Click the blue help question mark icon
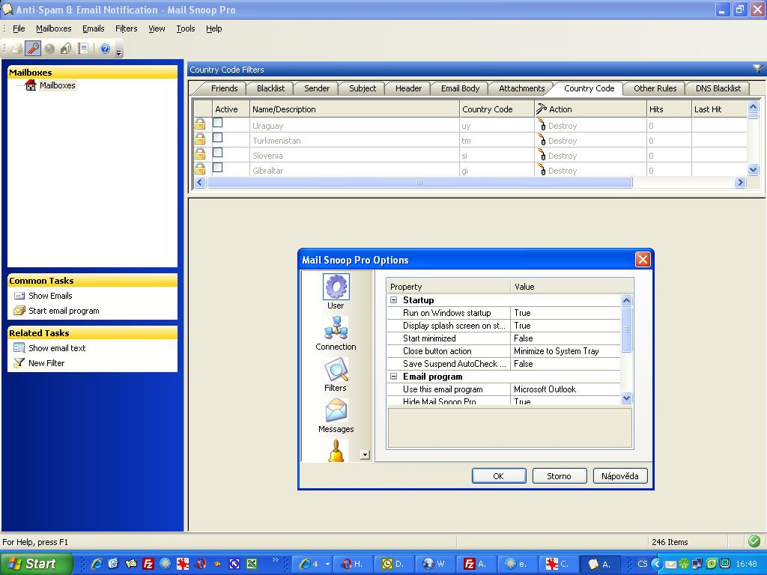 (105, 49)
